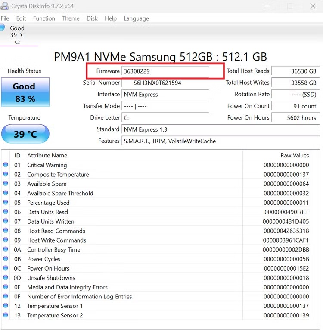
Task: Click the Raw Values column header
Action: (x=295, y=155)
